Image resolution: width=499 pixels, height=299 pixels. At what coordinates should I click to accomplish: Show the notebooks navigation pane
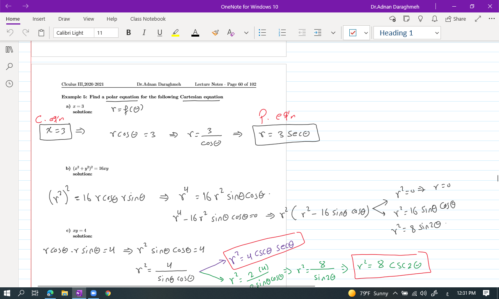pos(9,49)
